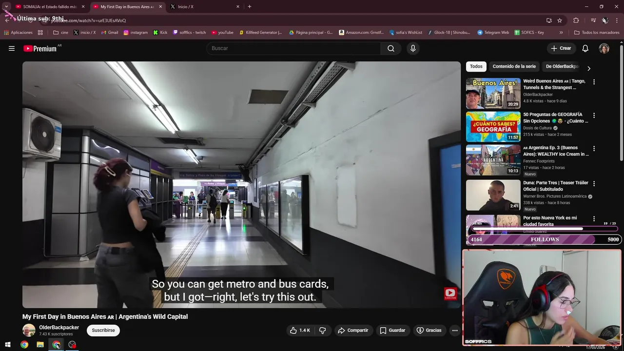624x351 pixels.
Task: Open Telegram Web bookmark
Action: click(x=493, y=33)
